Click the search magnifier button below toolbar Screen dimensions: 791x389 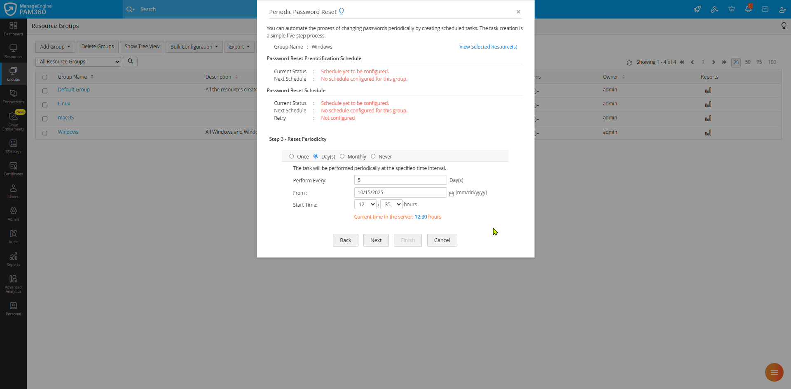[x=130, y=61]
